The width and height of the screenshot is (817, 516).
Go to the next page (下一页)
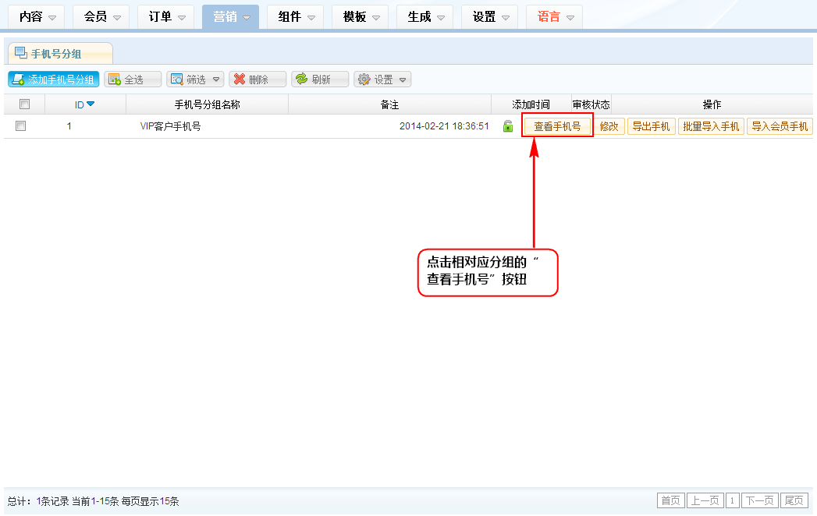point(759,500)
